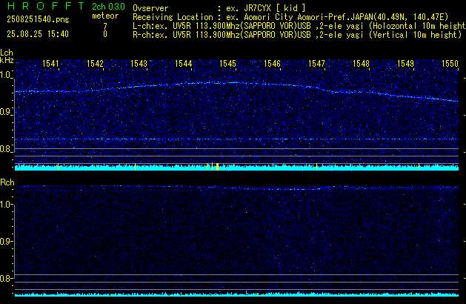The height and width of the screenshot is (304, 466).
Task: Click the cyan Rch intensity bar graph
Action: tap(236, 294)
